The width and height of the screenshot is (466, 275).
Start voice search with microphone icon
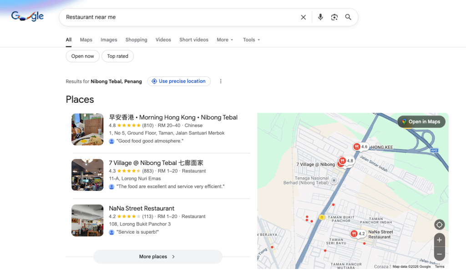(320, 17)
